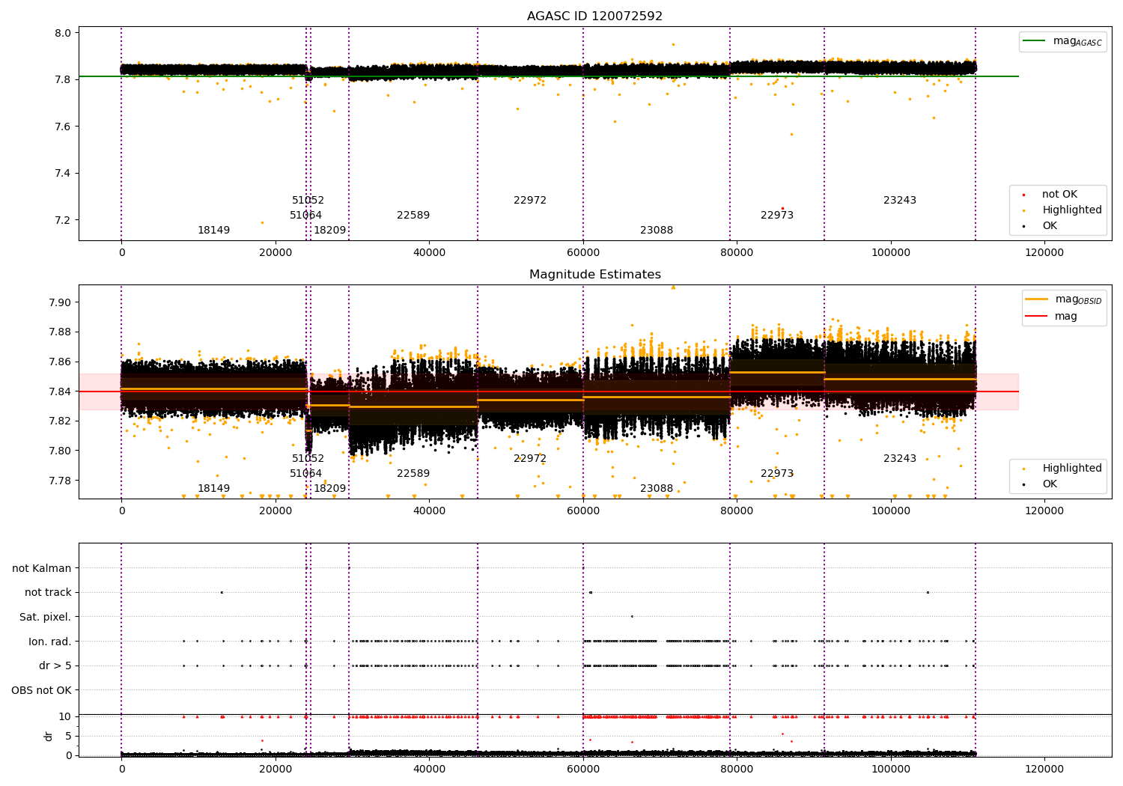The width and height of the screenshot is (1123, 786).
Task: Click OBSID label 18149 in the Magnitude Estimates plot
Action: 214,489
